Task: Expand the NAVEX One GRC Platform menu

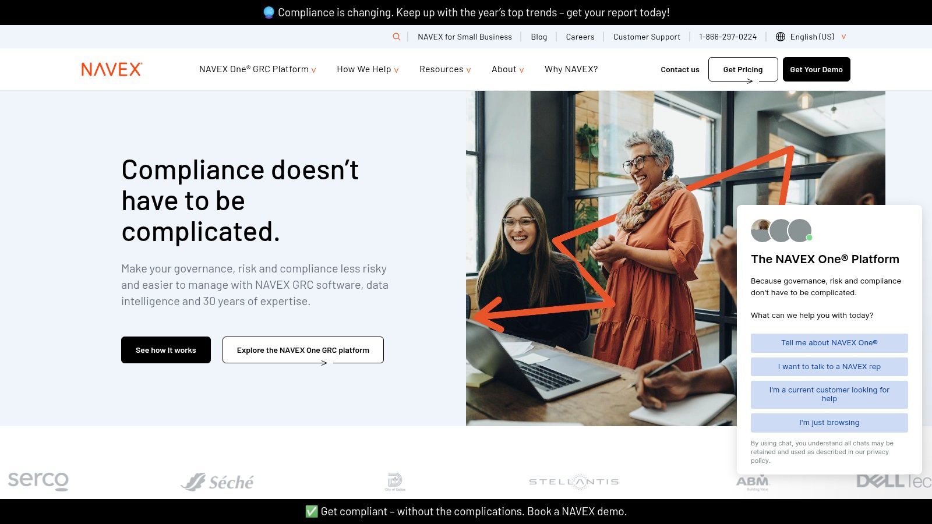Action: [257, 69]
